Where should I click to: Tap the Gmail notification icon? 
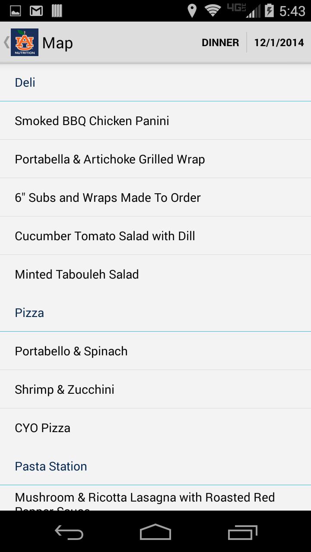(x=36, y=11)
